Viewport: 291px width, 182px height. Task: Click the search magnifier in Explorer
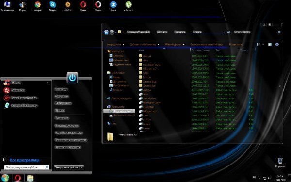click(x=279, y=32)
